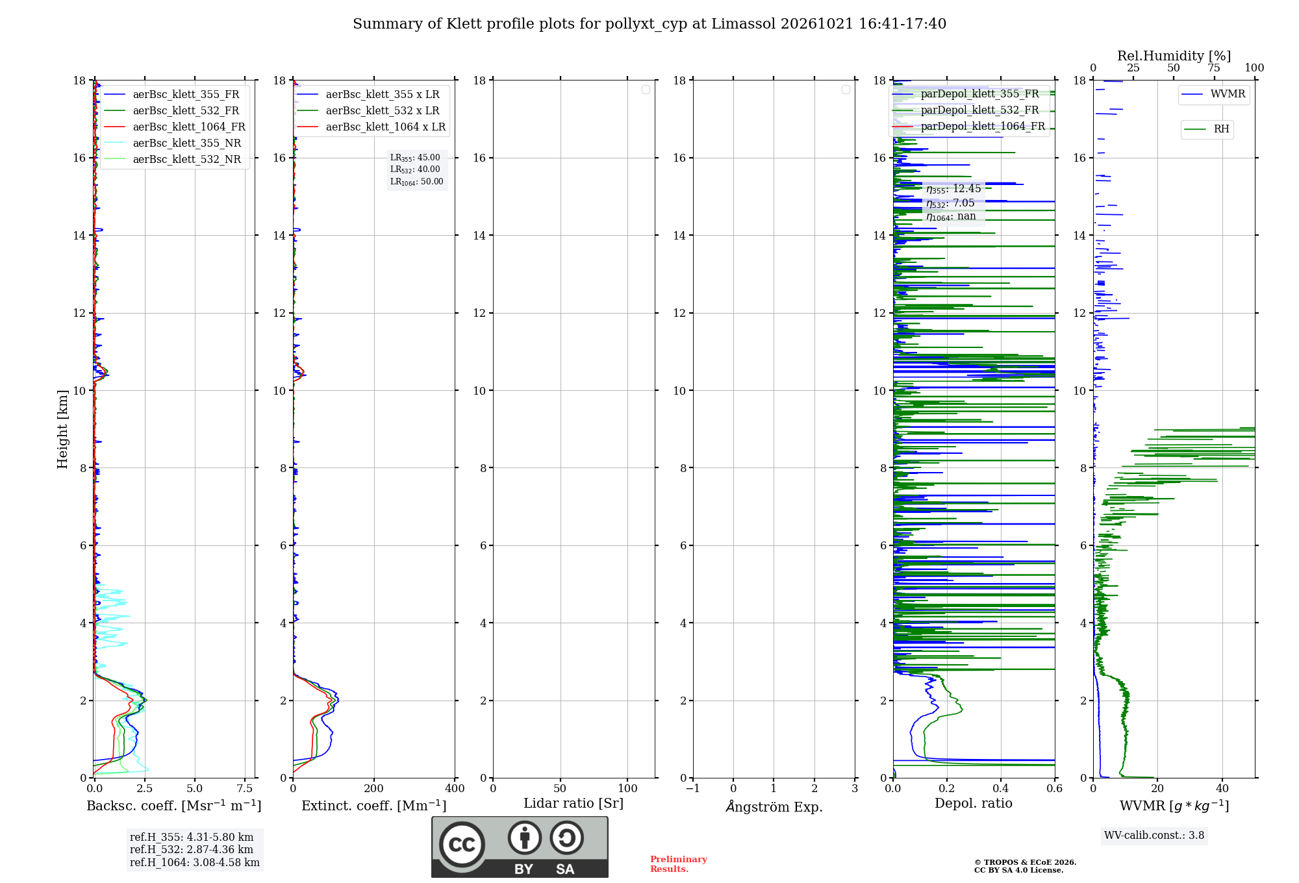Click the BY attribution person icon

coord(524,838)
